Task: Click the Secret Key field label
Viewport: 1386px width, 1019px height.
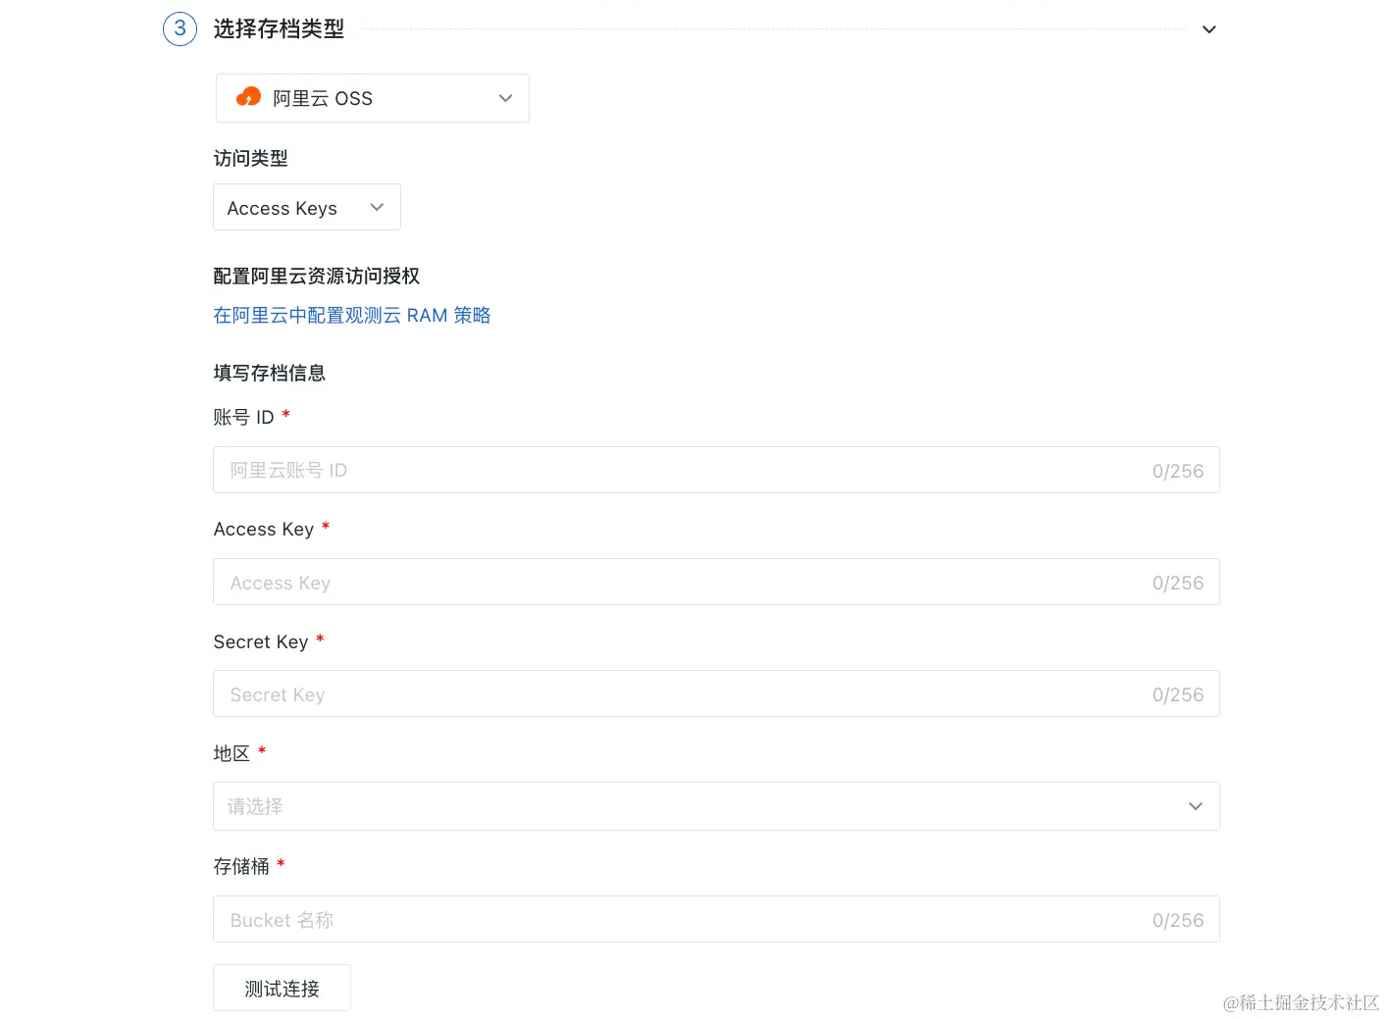Action: [261, 641]
